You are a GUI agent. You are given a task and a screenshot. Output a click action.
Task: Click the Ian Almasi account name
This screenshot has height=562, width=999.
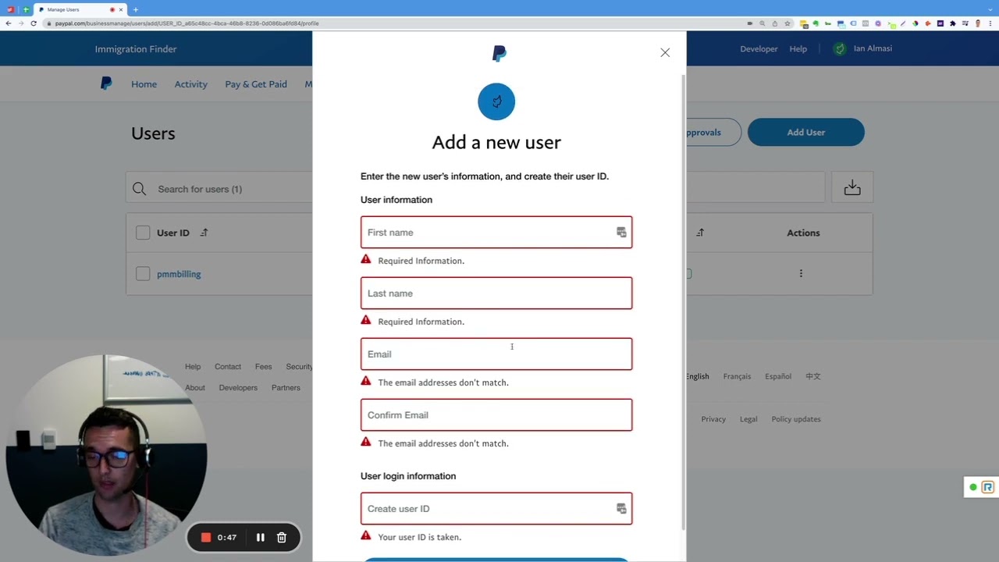tap(873, 48)
